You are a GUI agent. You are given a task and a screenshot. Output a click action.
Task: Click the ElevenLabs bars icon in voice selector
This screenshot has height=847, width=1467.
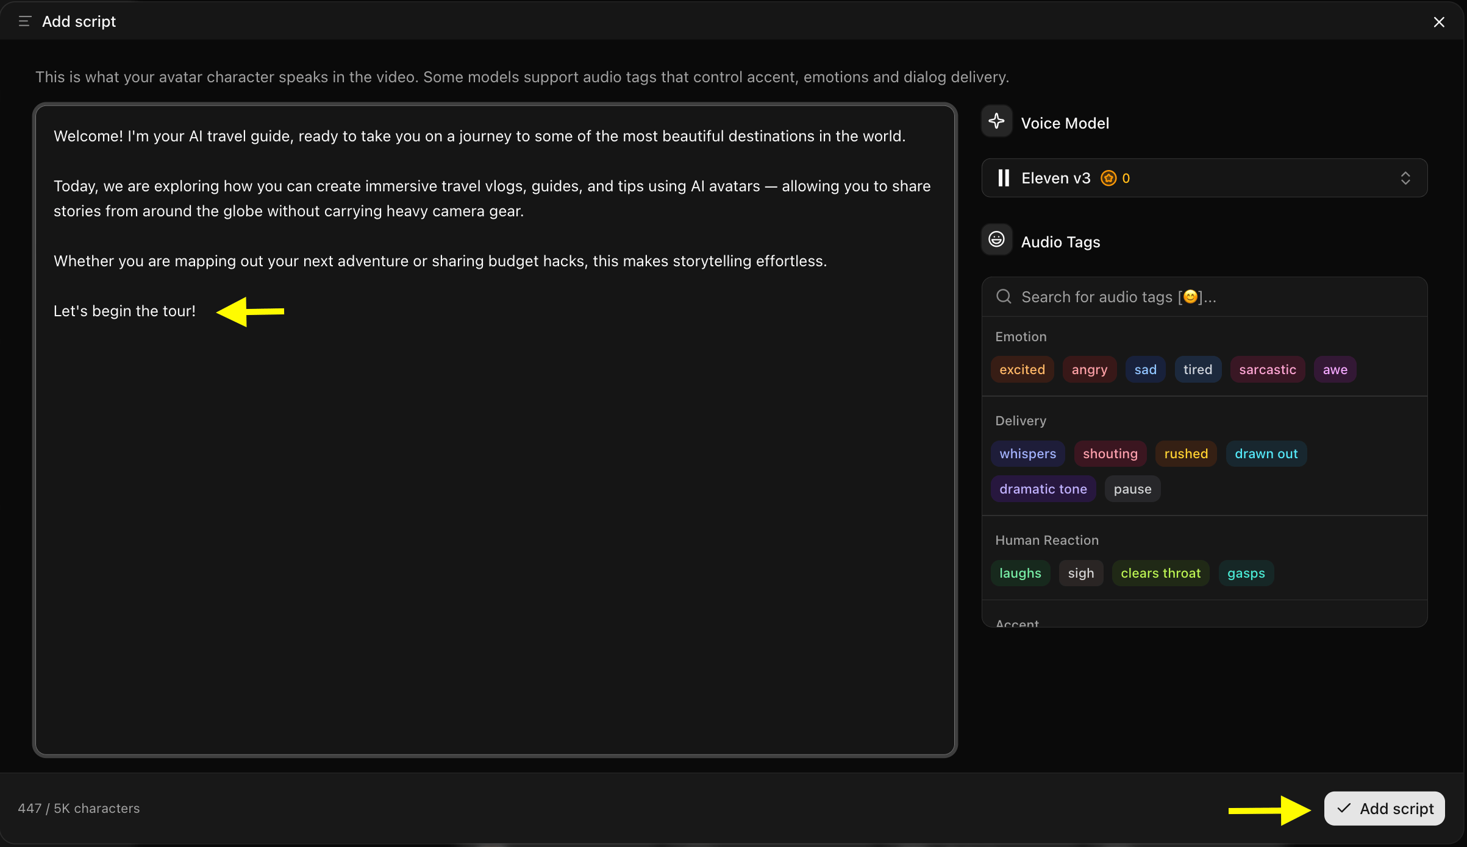[1004, 178]
